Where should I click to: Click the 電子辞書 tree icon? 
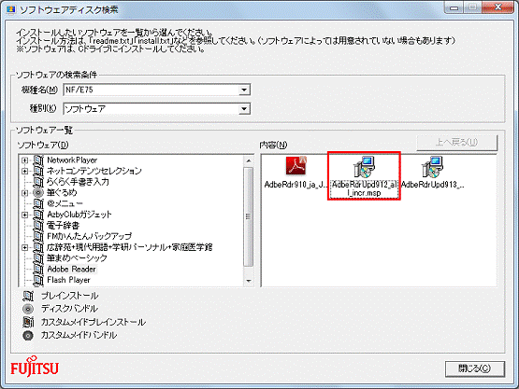[x=38, y=226]
